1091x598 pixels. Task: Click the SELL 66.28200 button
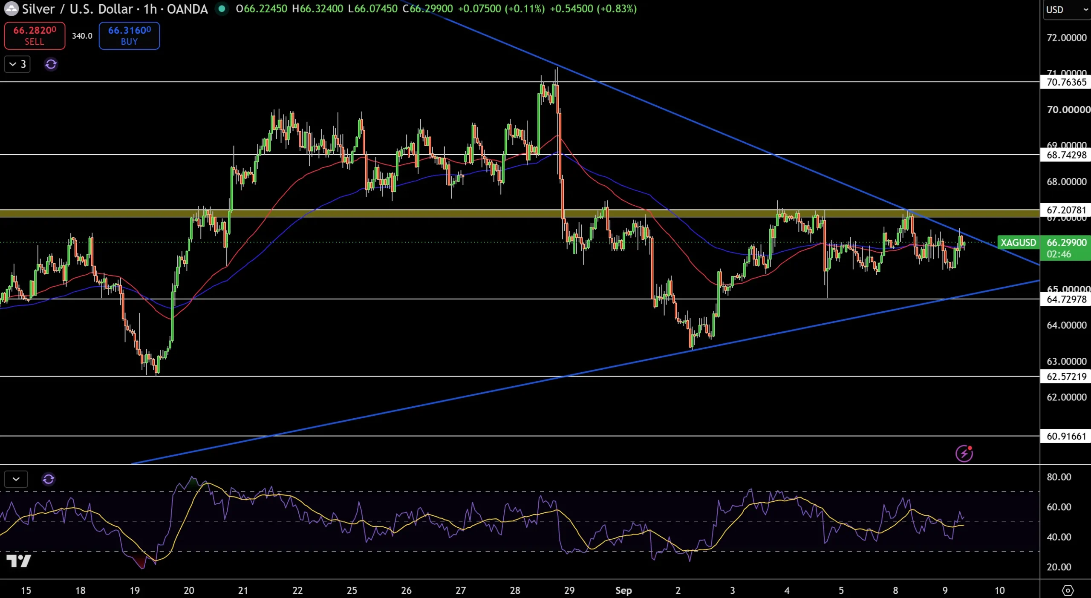click(x=35, y=36)
